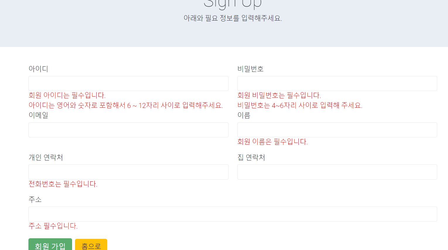The image size is (448, 250).
Task: Click the 집 연락처 label
Action: coord(251,158)
